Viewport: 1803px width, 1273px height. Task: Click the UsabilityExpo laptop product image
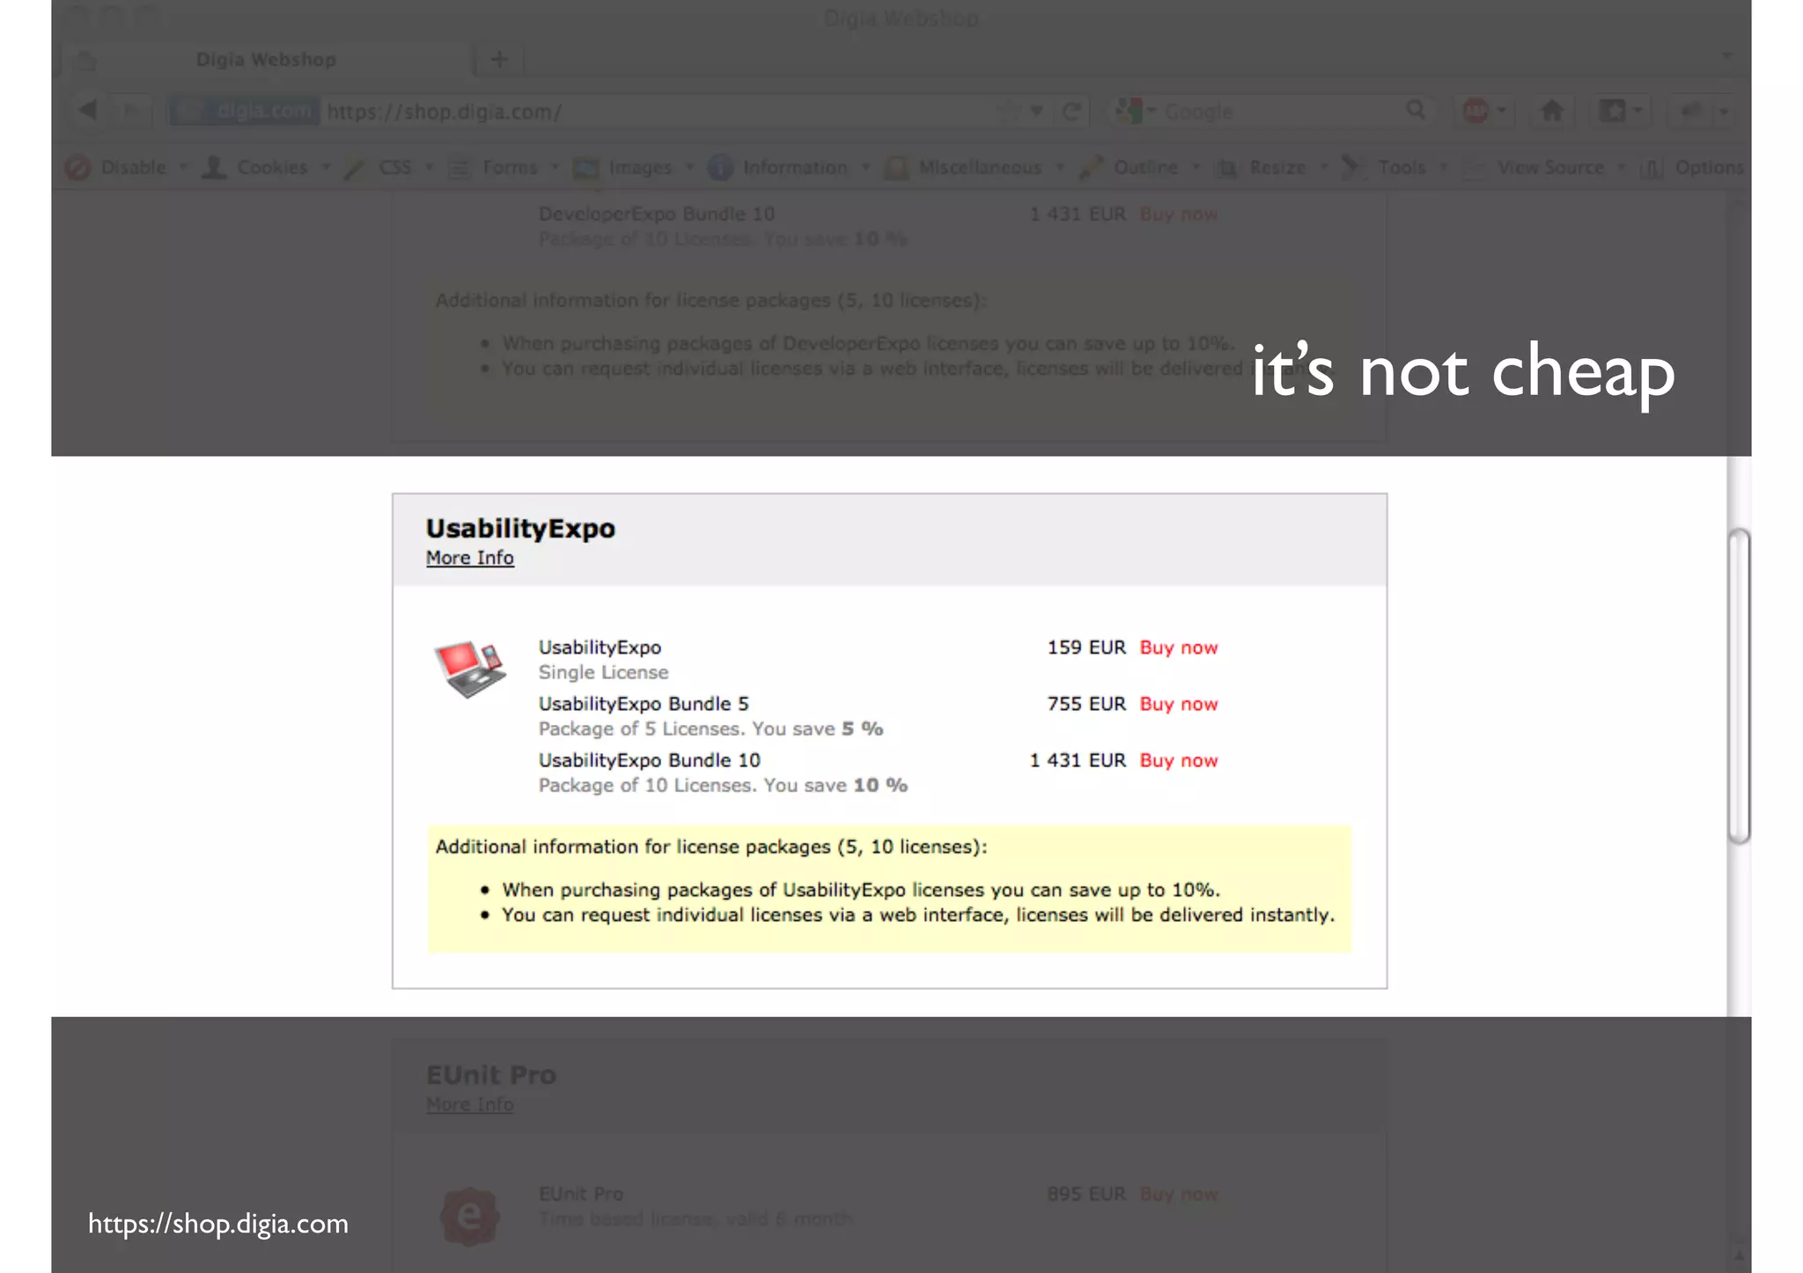coord(470,668)
